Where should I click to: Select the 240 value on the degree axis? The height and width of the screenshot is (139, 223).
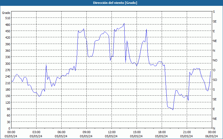pyautogui.click(x=8, y=76)
